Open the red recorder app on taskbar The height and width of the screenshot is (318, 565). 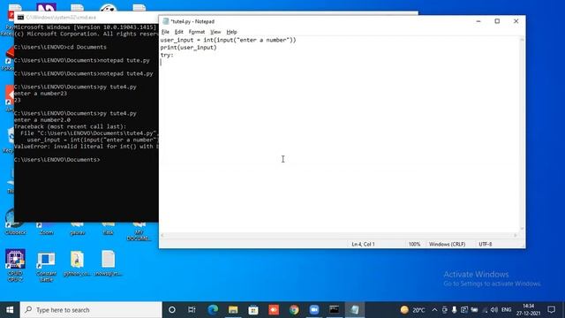[274, 310]
